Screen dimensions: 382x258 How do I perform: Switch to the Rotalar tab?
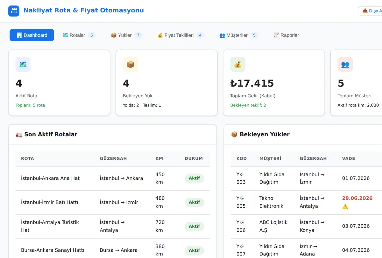(79, 35)
